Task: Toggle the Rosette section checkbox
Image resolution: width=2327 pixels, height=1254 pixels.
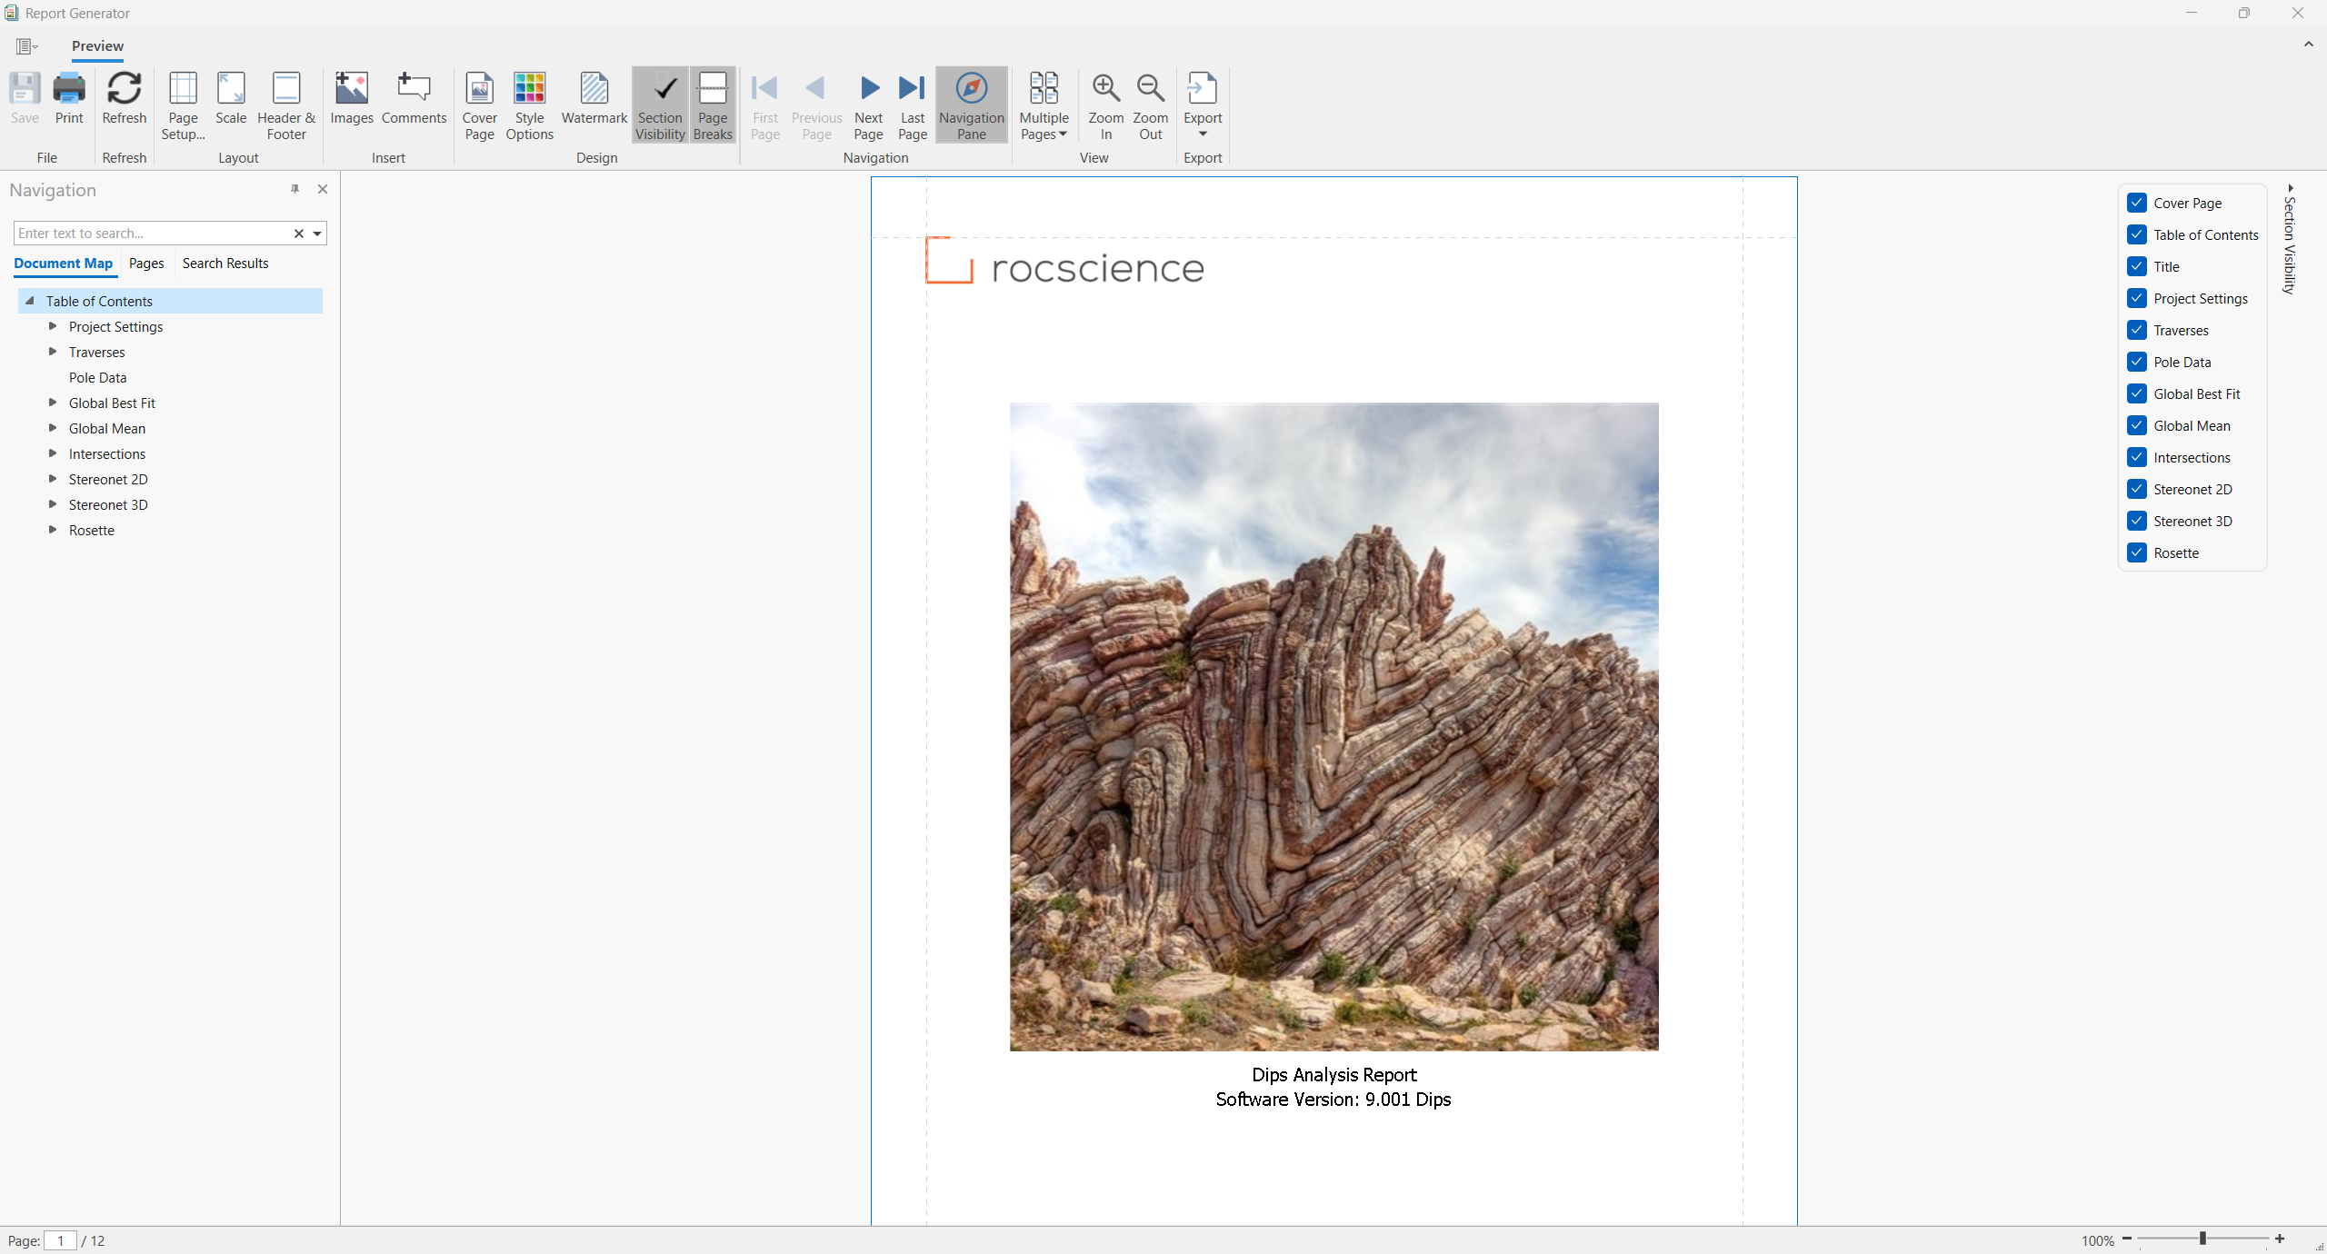Action: (2137, 552)
